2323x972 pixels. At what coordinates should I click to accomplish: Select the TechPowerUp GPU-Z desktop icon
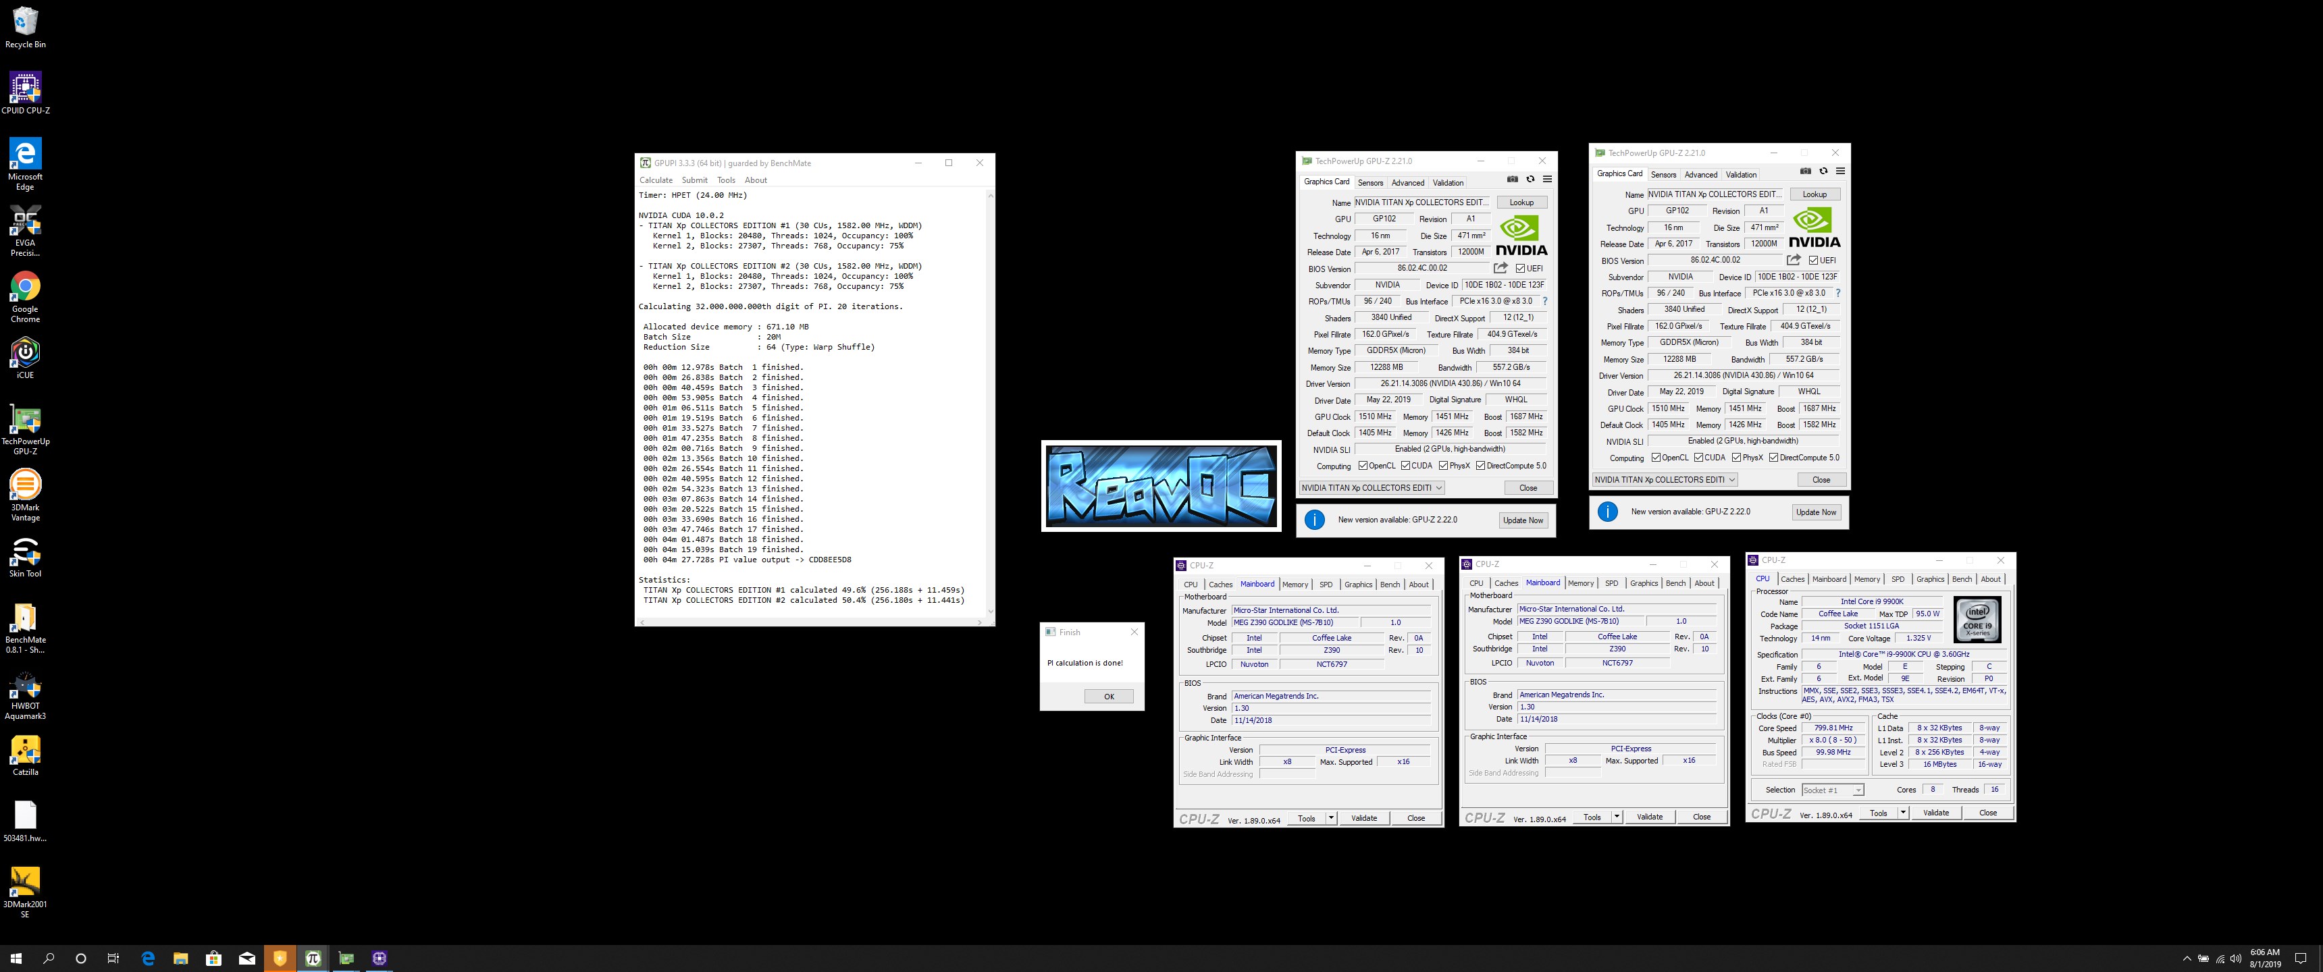click(25, 429)
